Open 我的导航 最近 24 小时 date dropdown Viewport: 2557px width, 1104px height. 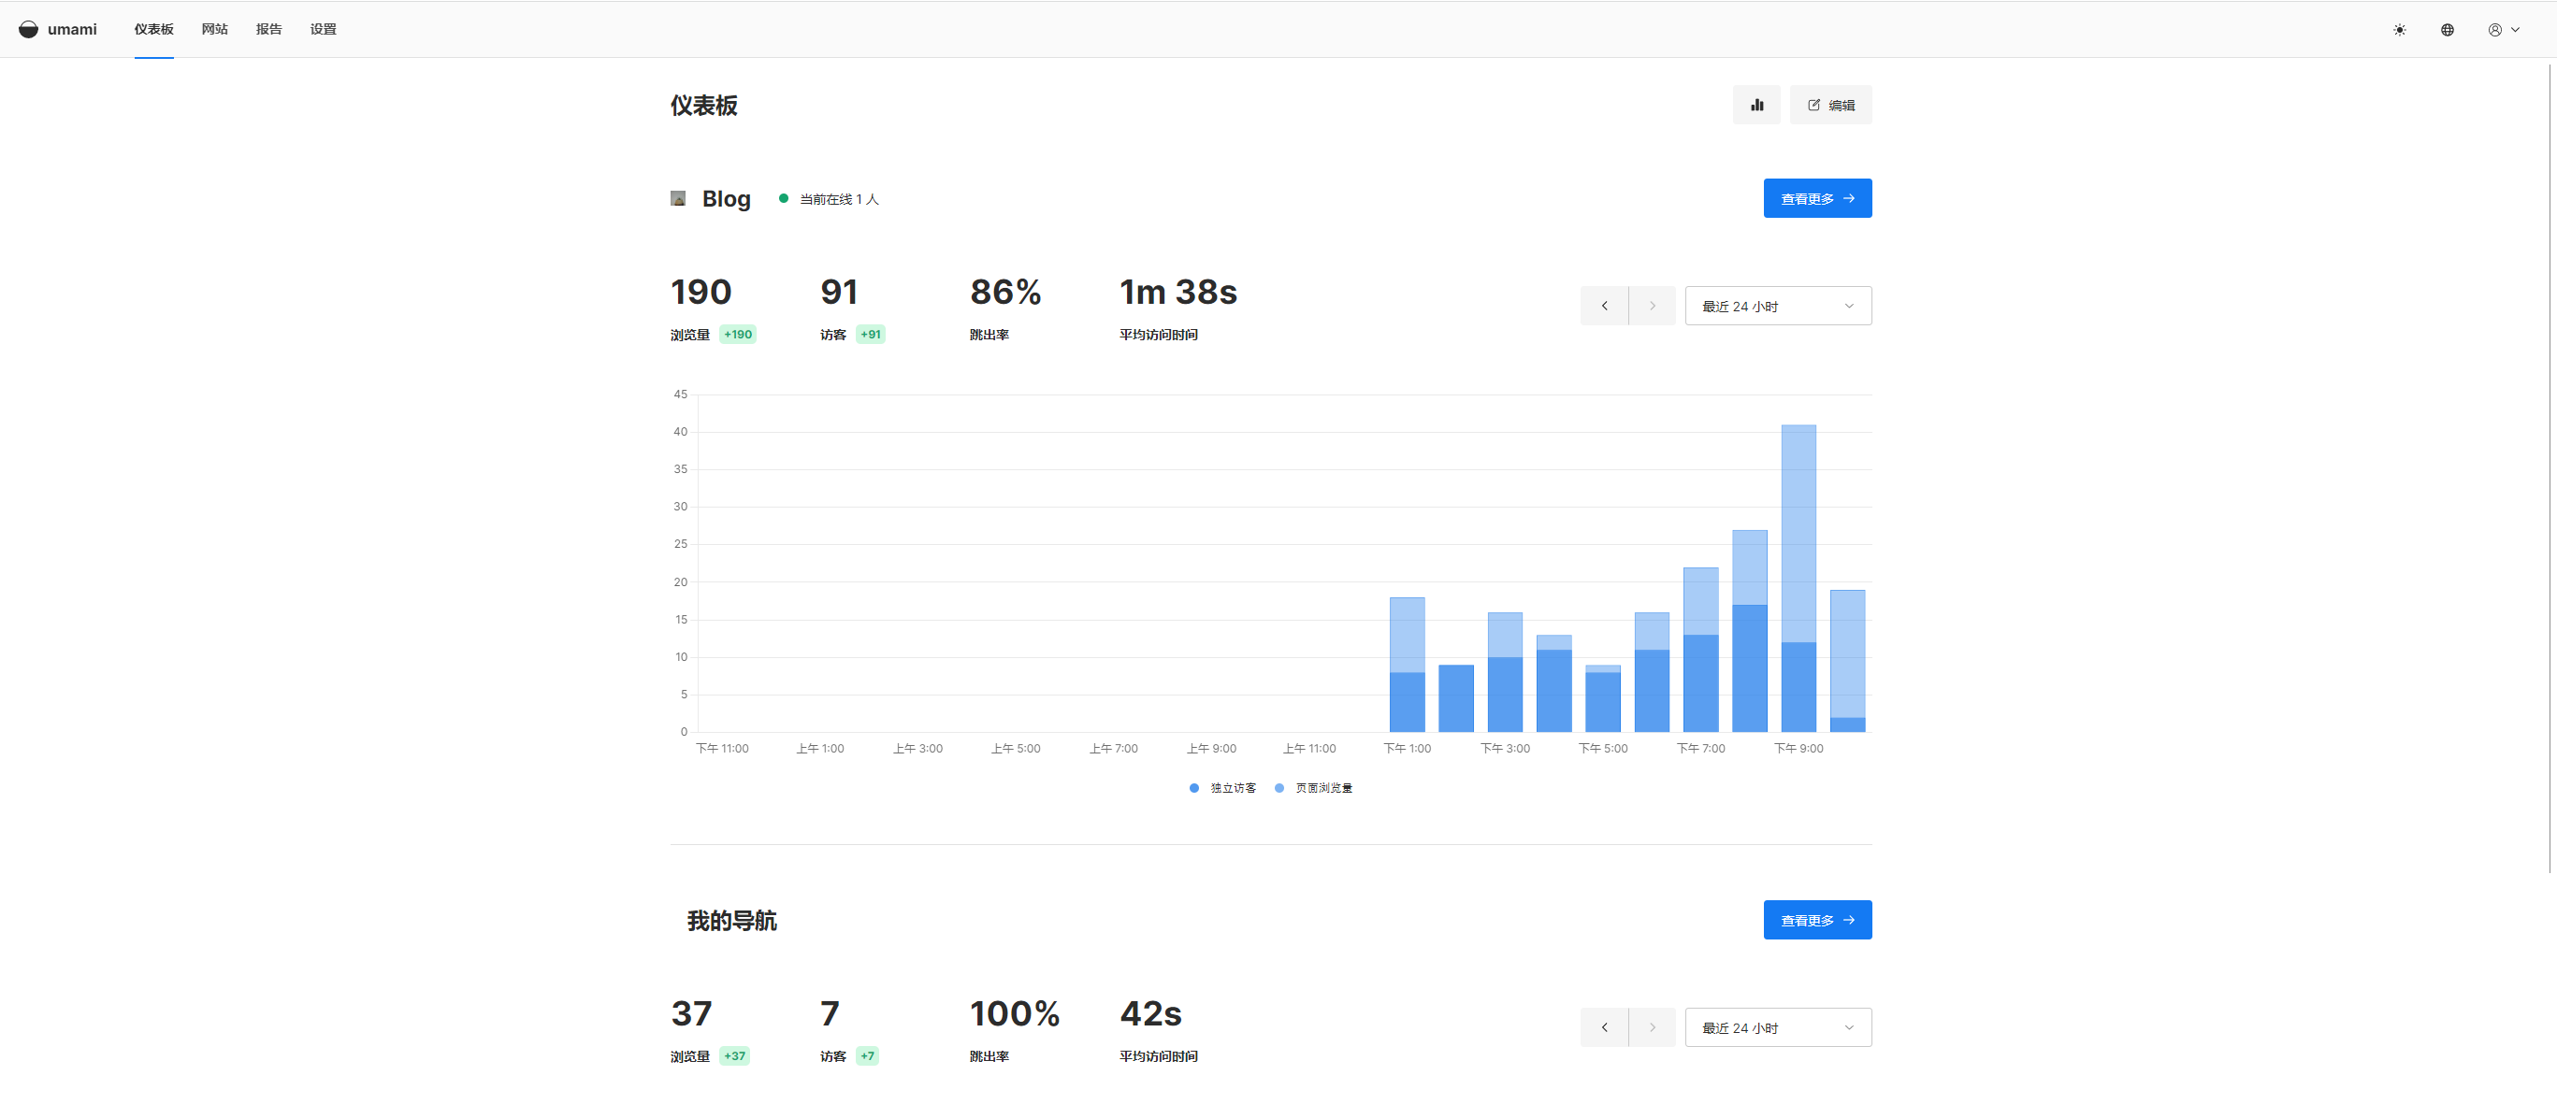pos(1777,1027)
